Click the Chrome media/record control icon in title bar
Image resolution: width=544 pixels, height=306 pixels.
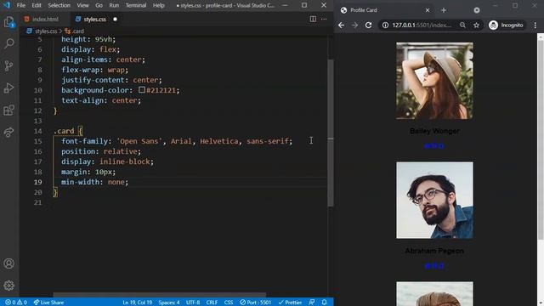pos(477,10)
